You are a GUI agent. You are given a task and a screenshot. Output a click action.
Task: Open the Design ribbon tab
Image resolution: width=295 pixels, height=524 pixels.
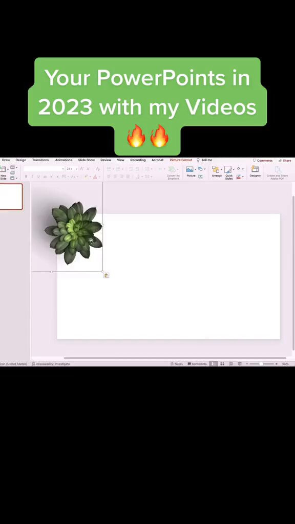[x=20, y=160]
